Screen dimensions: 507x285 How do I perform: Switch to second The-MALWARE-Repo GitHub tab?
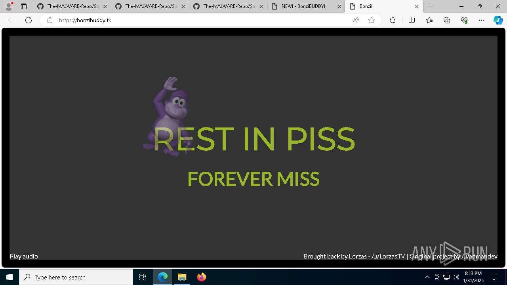tap(150, 6)
